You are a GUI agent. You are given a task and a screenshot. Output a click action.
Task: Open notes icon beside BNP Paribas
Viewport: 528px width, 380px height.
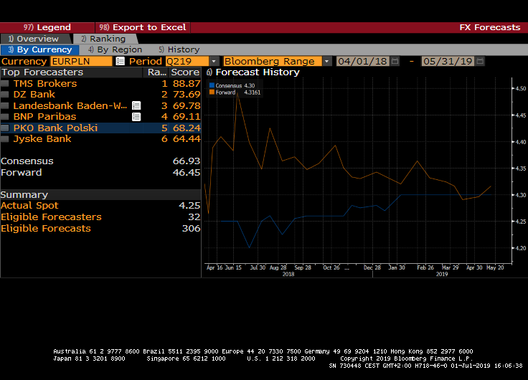136,116
